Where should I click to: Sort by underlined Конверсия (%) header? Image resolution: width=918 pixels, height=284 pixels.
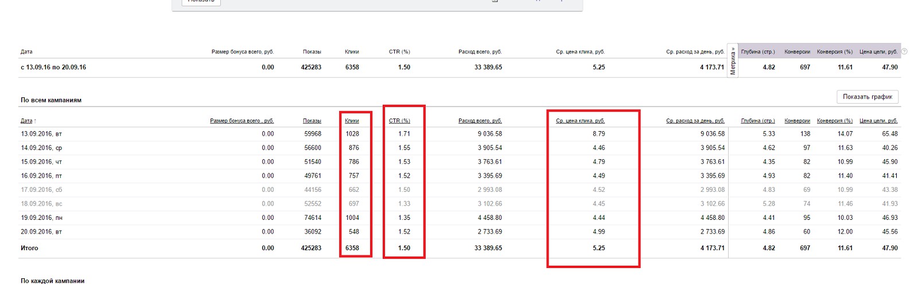click(835, 121)
